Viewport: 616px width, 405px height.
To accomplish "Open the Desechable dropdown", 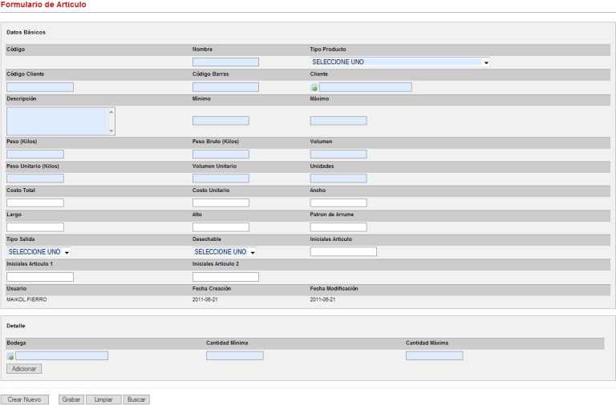I will point(225,252).
